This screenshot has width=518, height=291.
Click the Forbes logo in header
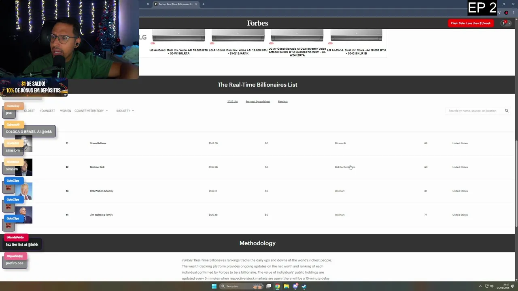257,23
